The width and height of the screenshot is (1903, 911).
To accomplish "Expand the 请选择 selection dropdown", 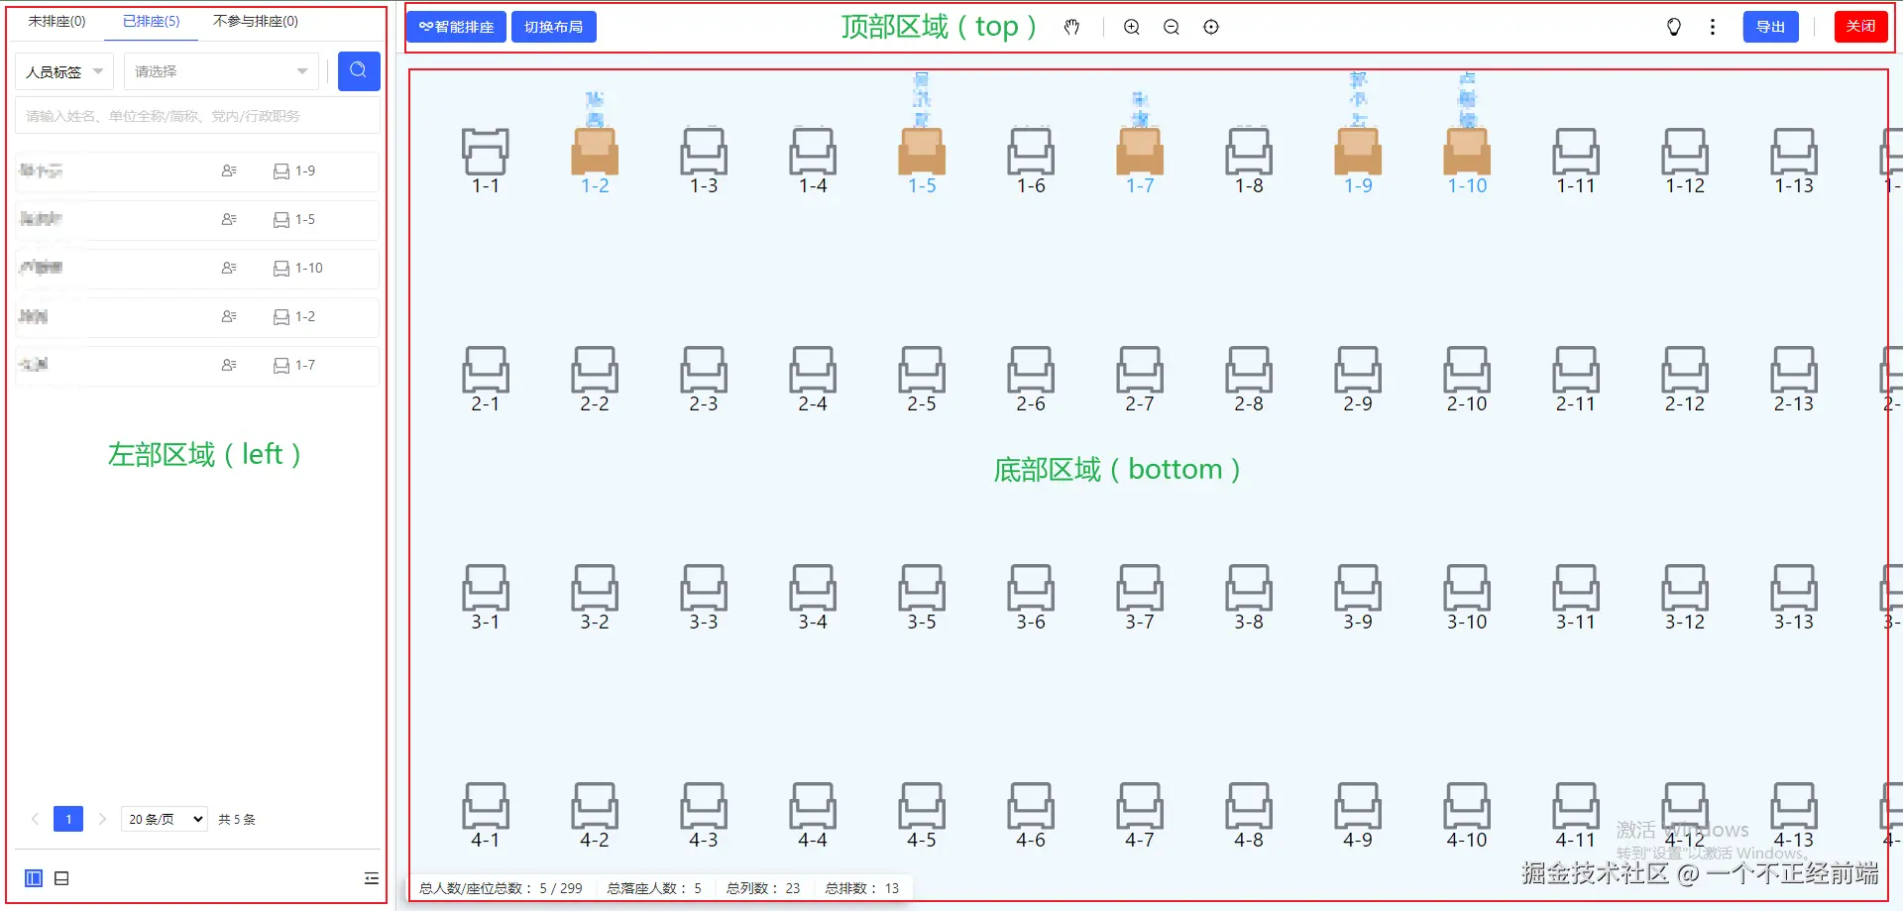I will pyautogui.click(x=220, y=70).
